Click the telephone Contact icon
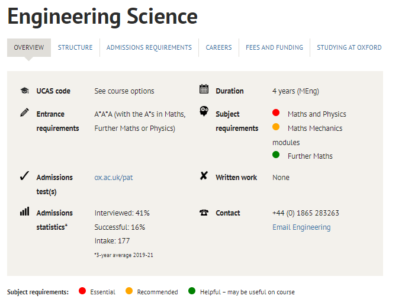The image size is (405, 302). point(204,213)
